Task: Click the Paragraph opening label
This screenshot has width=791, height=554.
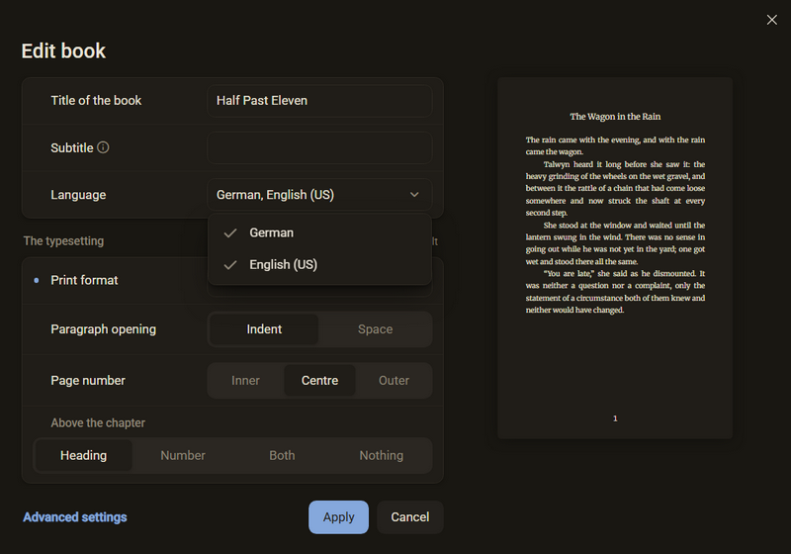Action: click(x=104, y=329)
